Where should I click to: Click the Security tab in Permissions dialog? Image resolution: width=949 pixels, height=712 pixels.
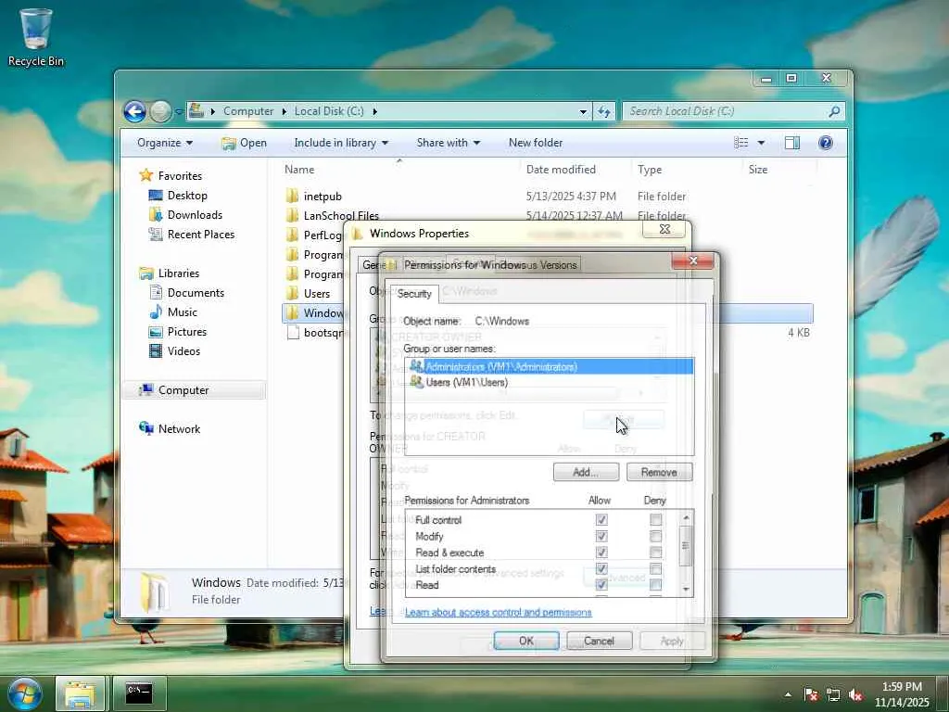(414, 294)
